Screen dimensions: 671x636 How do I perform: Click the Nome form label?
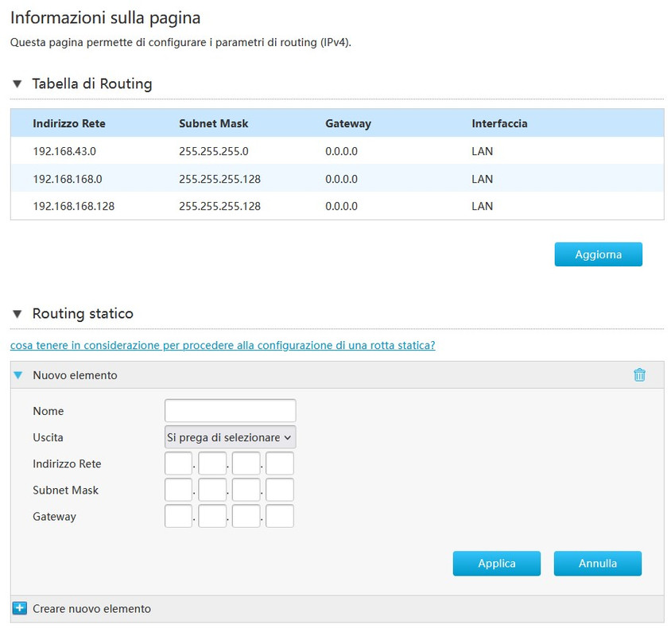point(48,411)
